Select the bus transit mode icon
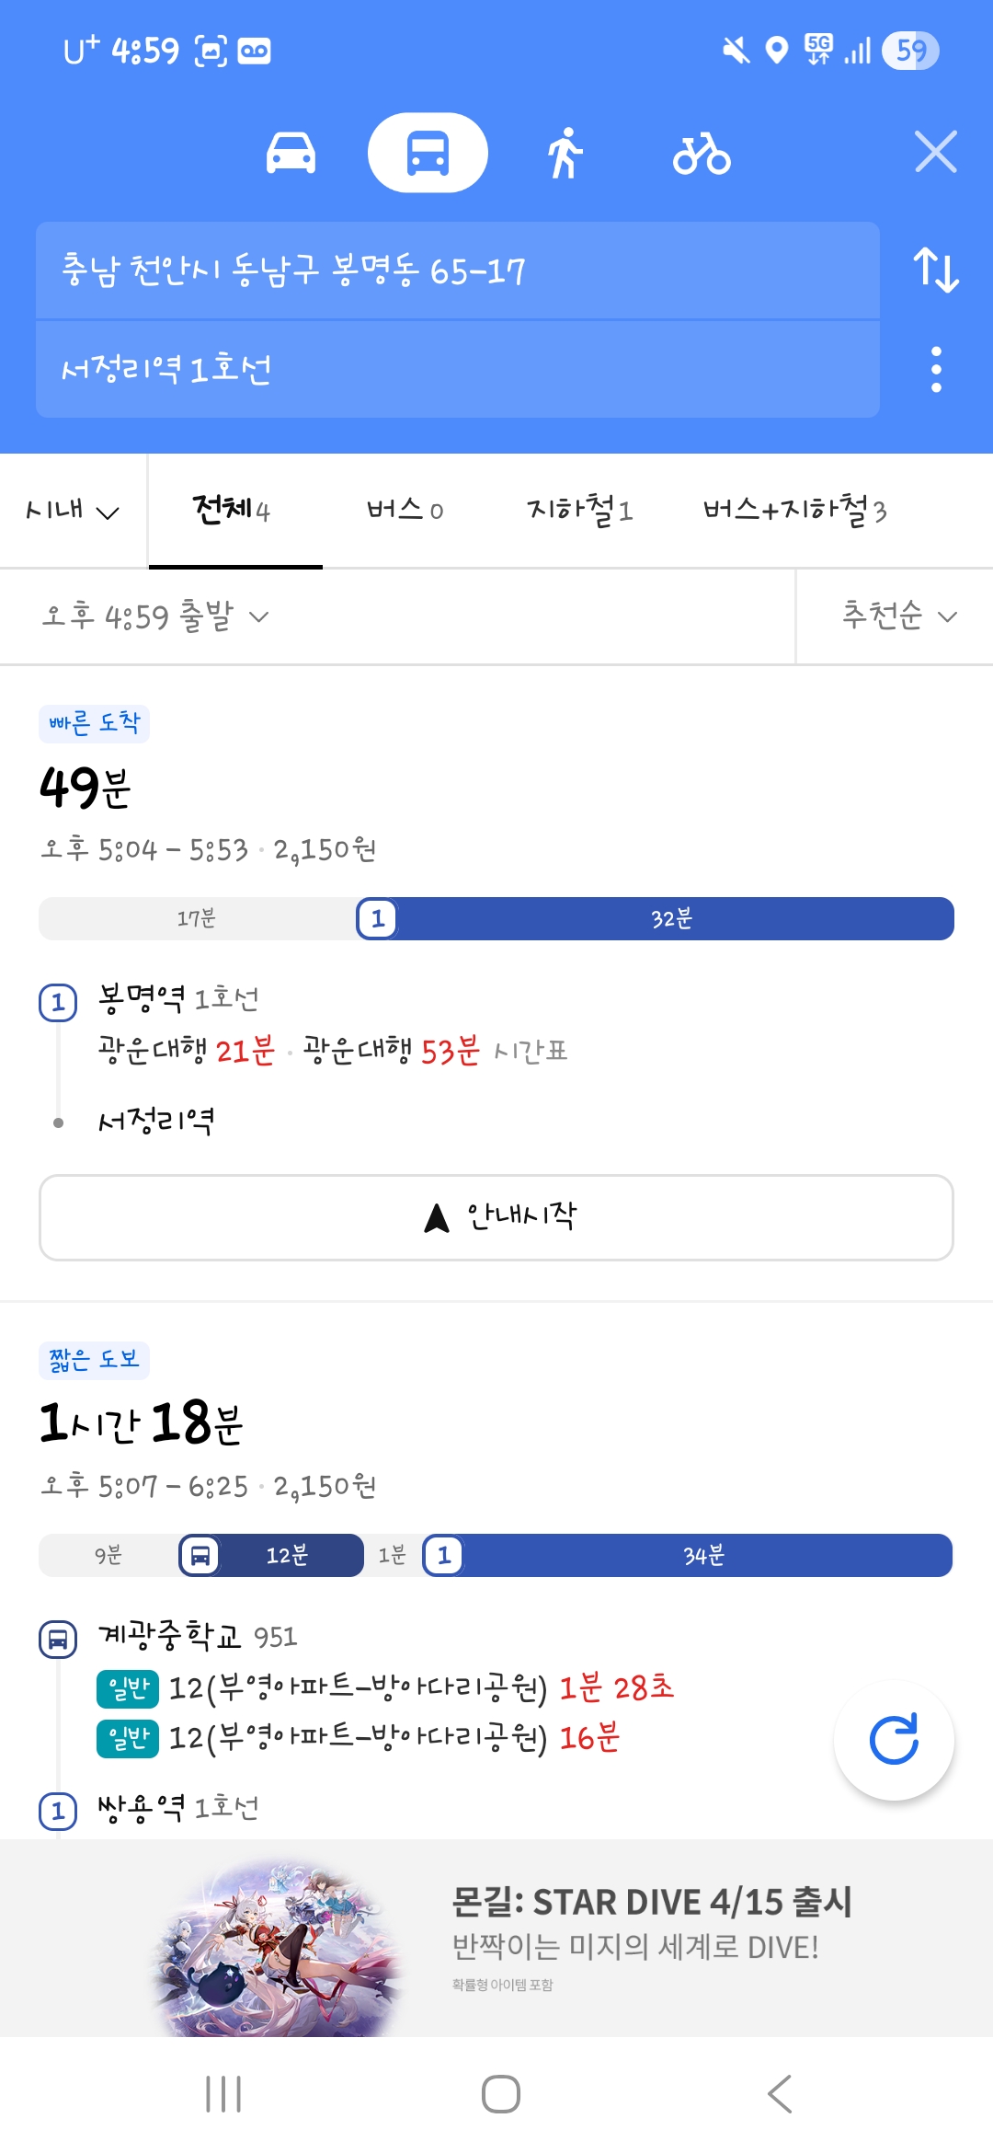Image resolution: width=993 pixels, height=2153 pixels. [x=428, y=153]
